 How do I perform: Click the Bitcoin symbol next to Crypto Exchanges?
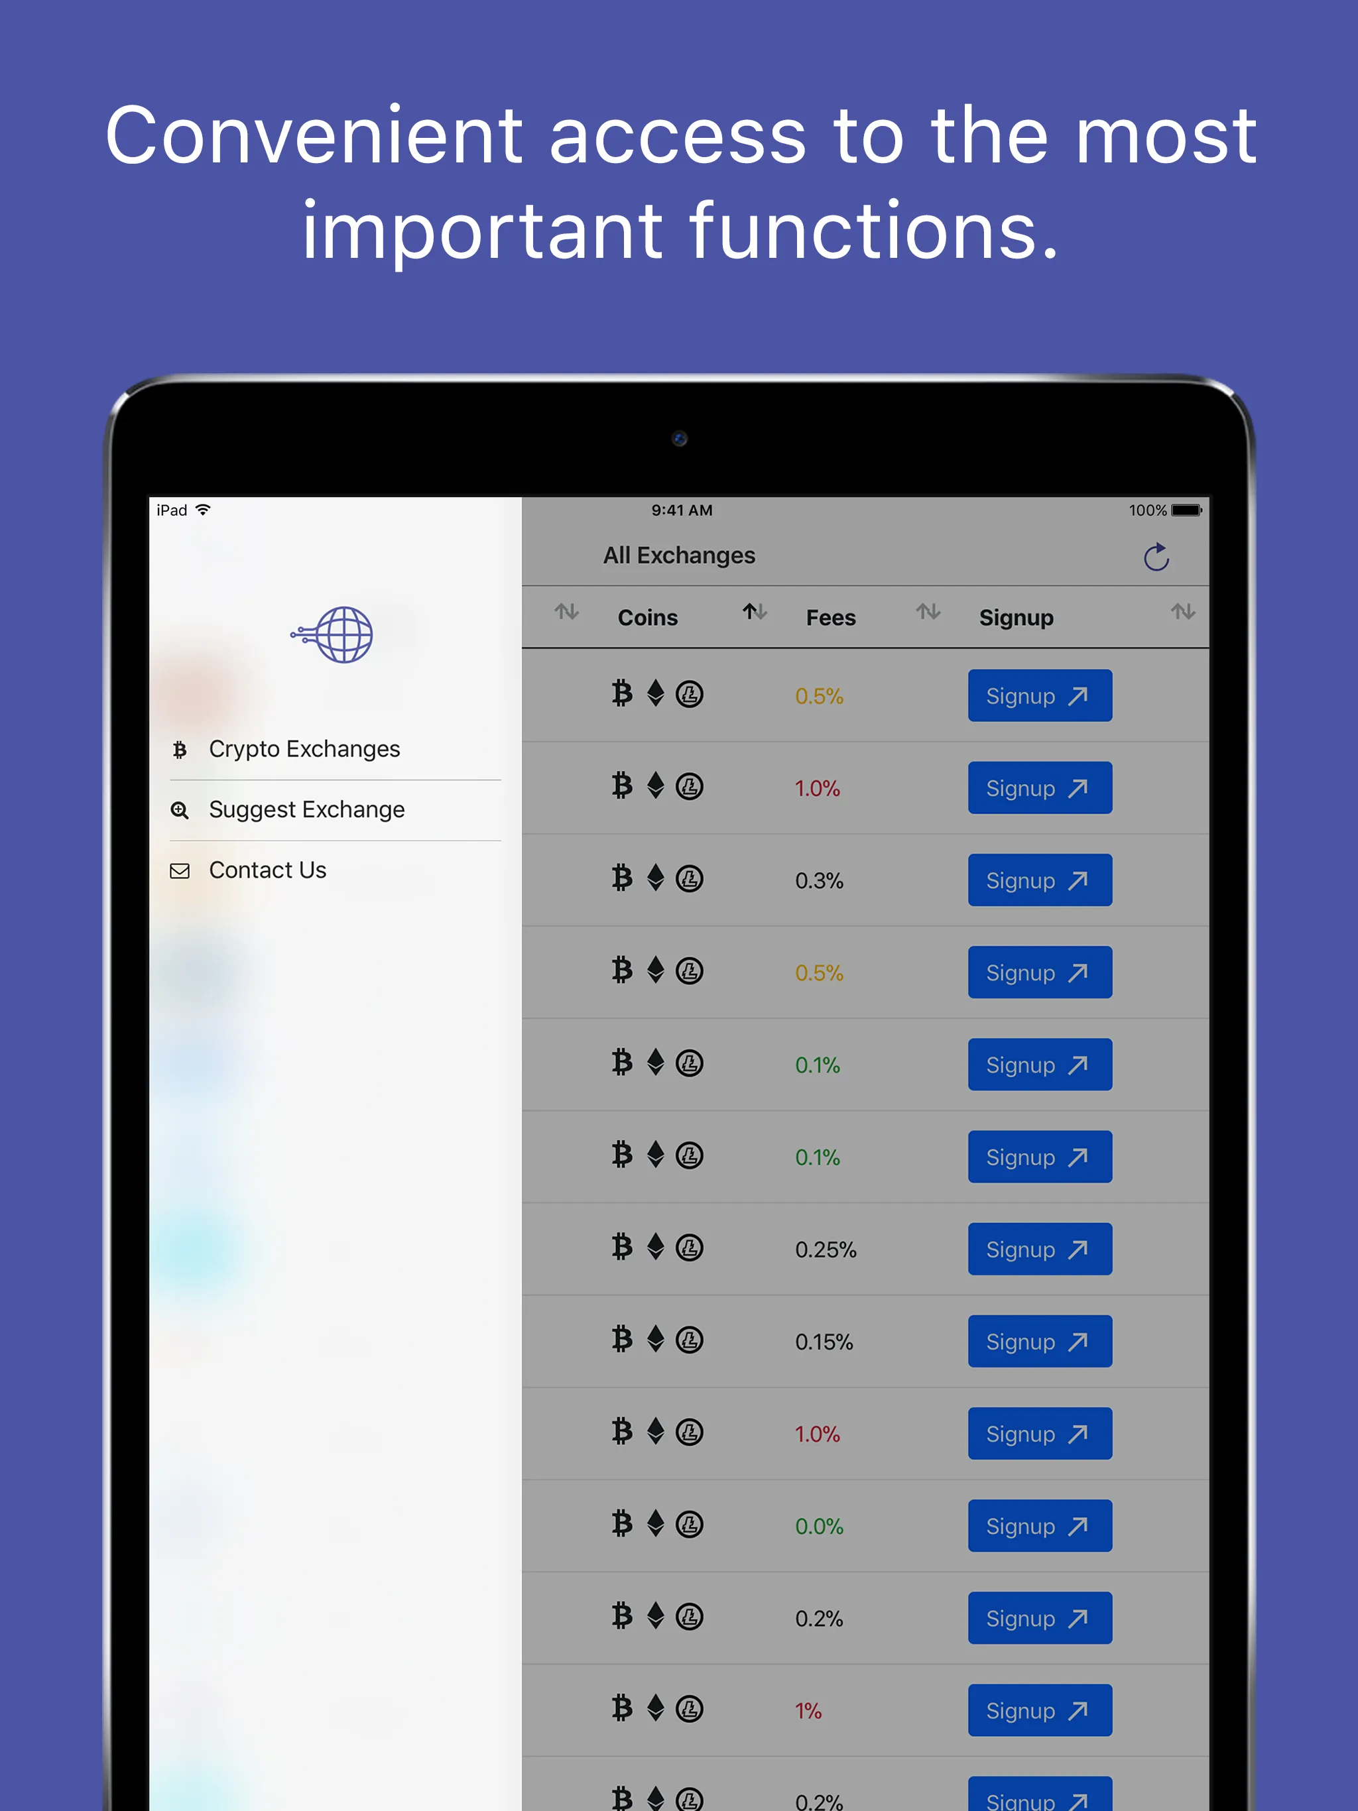click(x=172, y=748)
